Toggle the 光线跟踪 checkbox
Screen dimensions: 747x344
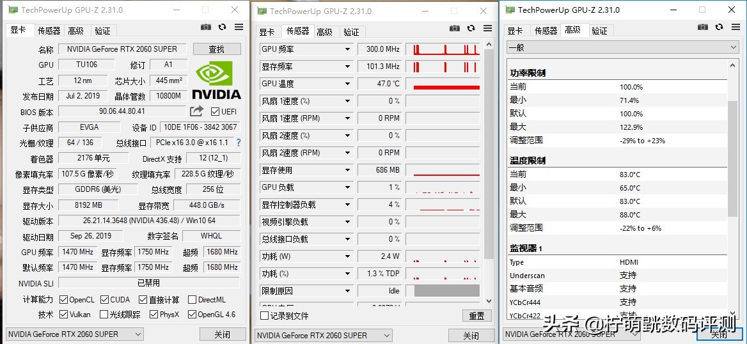(x=104, y=315)
